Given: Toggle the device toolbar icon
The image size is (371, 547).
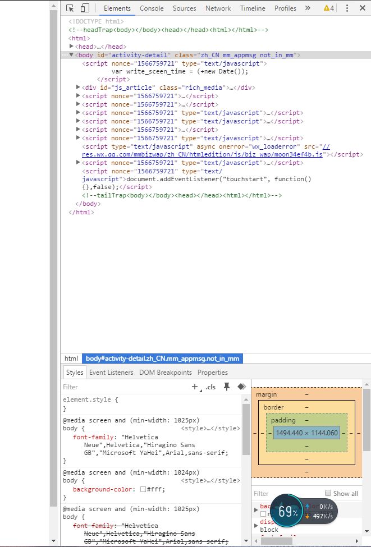Looking at the screenshot, I should pos(85,8).
